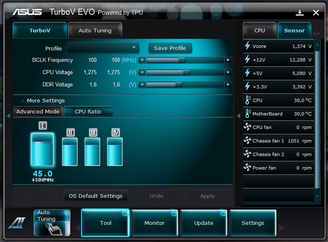
Task: Open the CPU monitoring tab
Action: (x=260, y=31)
